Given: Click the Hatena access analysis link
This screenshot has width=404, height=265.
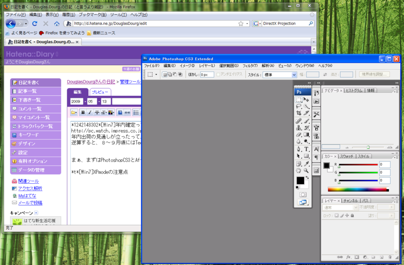Looking at the screenshot, I should point(30,188).
